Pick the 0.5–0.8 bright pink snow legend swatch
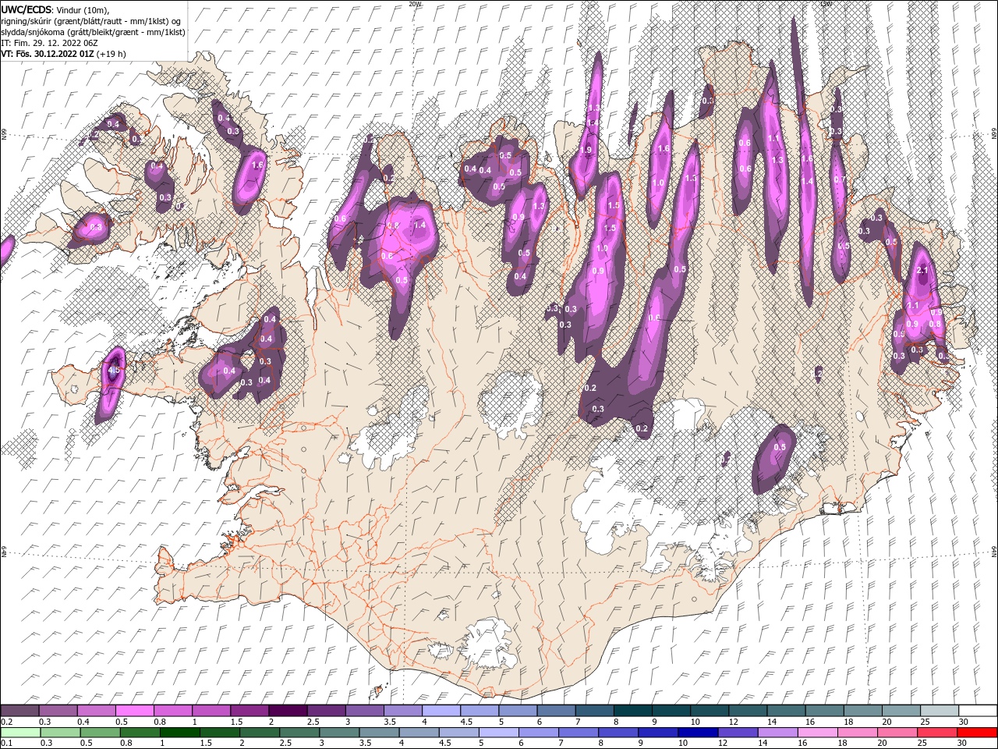 pos(134,711)
